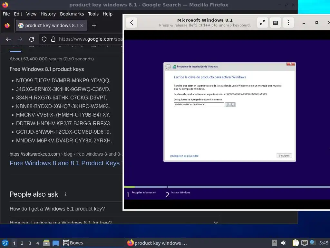Viewport: 330px width, 248px height.
Task: Open Firefox View menu
Action: coord(31,14)
